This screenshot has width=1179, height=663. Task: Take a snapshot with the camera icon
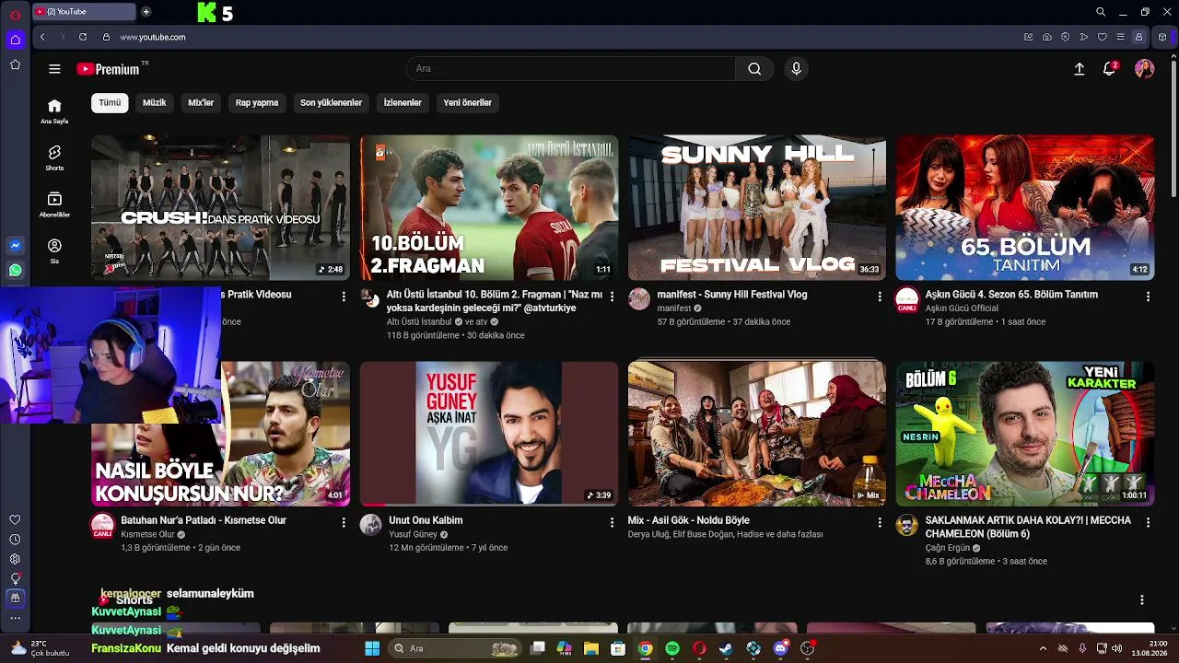point(1047,37)
